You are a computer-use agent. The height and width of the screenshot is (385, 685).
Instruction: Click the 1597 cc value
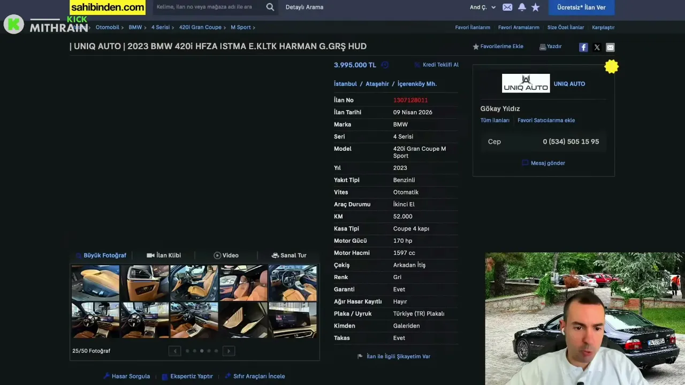point(404,253)
